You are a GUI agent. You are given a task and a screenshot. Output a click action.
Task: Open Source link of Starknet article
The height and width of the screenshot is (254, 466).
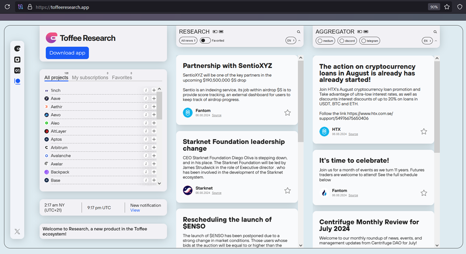[x=217, y=193]
